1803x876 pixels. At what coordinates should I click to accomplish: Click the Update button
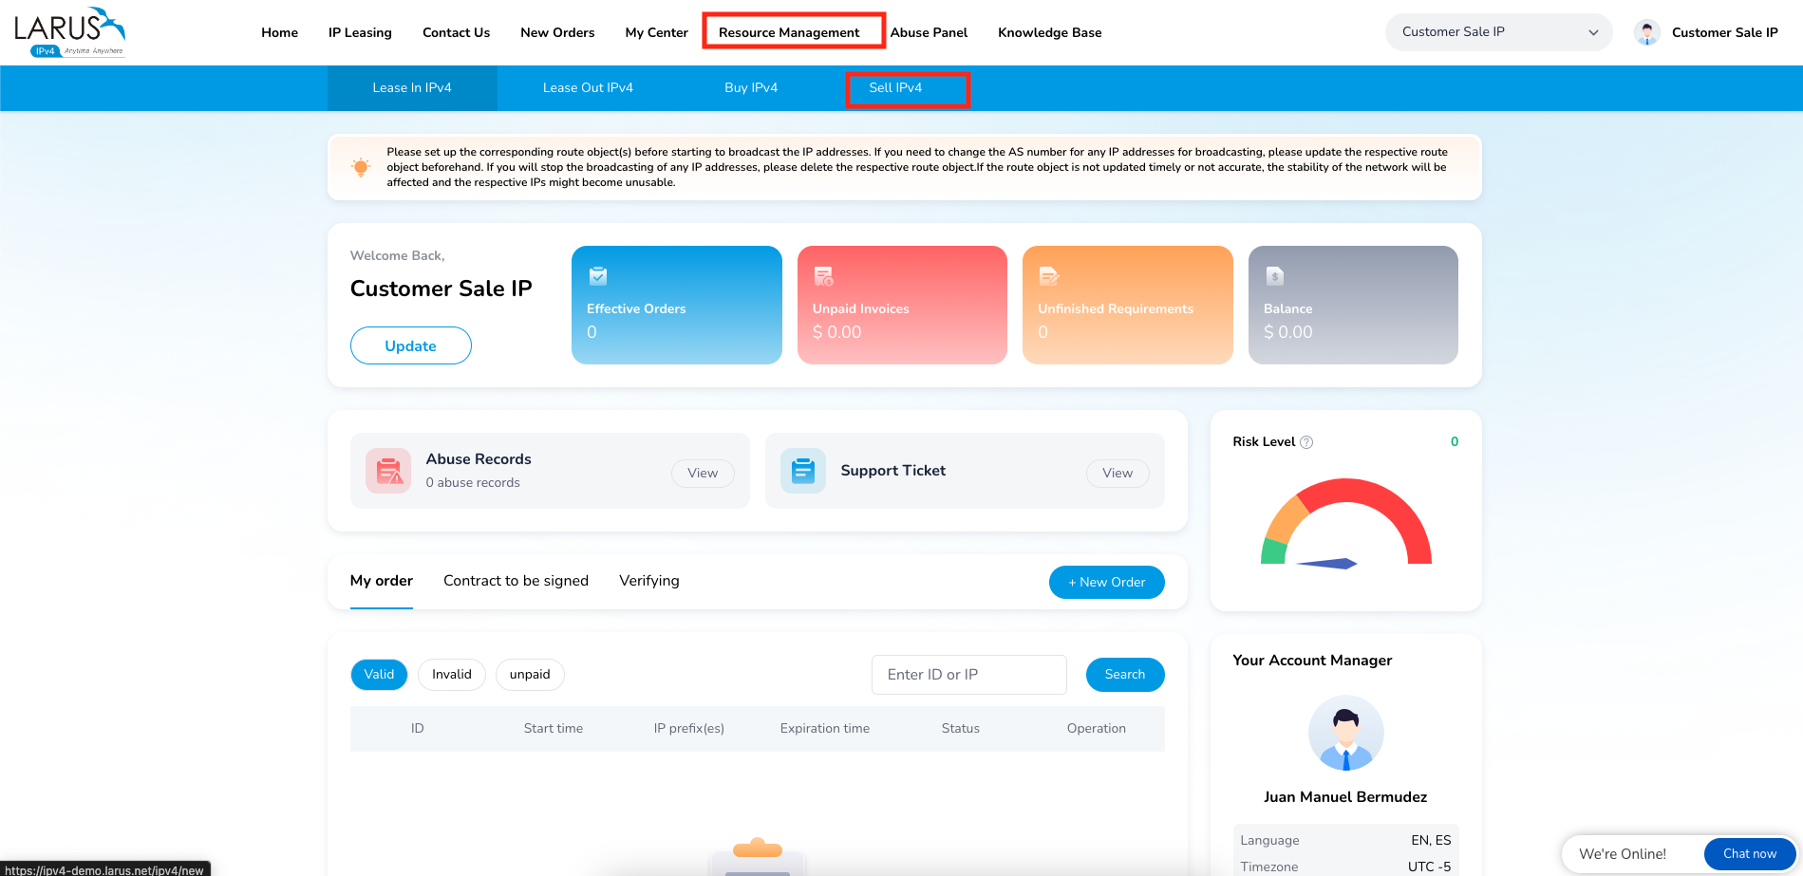411,345
